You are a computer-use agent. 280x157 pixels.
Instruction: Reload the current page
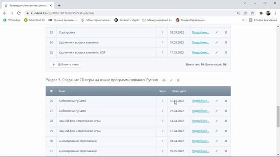[19, 13]
